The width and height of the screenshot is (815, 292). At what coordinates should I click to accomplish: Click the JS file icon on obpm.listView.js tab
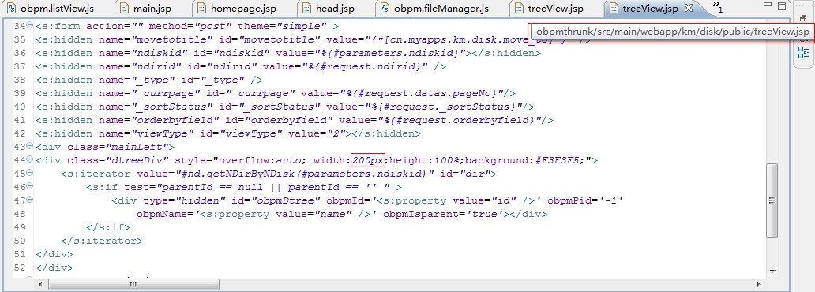[11, 9]
